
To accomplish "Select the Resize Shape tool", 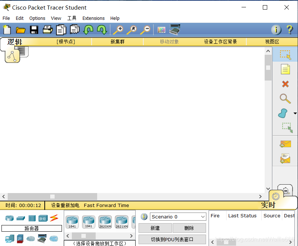I will point(287,128).
